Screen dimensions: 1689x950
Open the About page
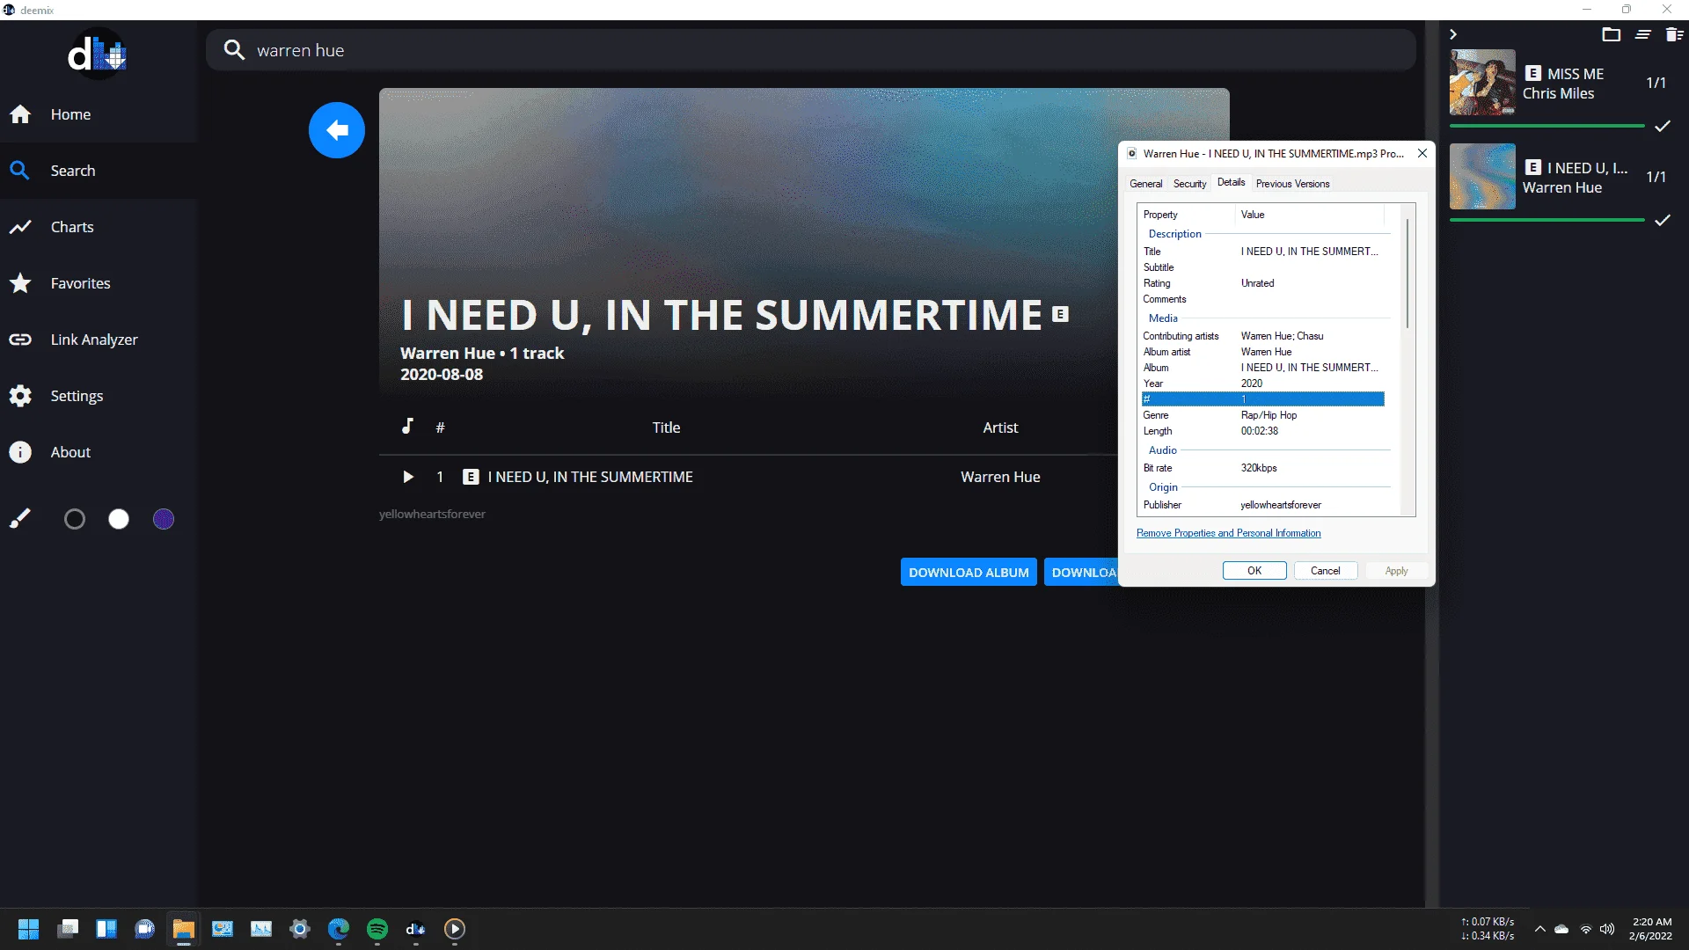click(99, 452)
